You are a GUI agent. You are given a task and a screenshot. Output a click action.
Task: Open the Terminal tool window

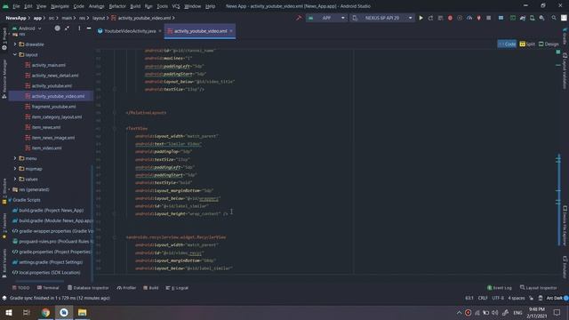(x=48, y=288)
